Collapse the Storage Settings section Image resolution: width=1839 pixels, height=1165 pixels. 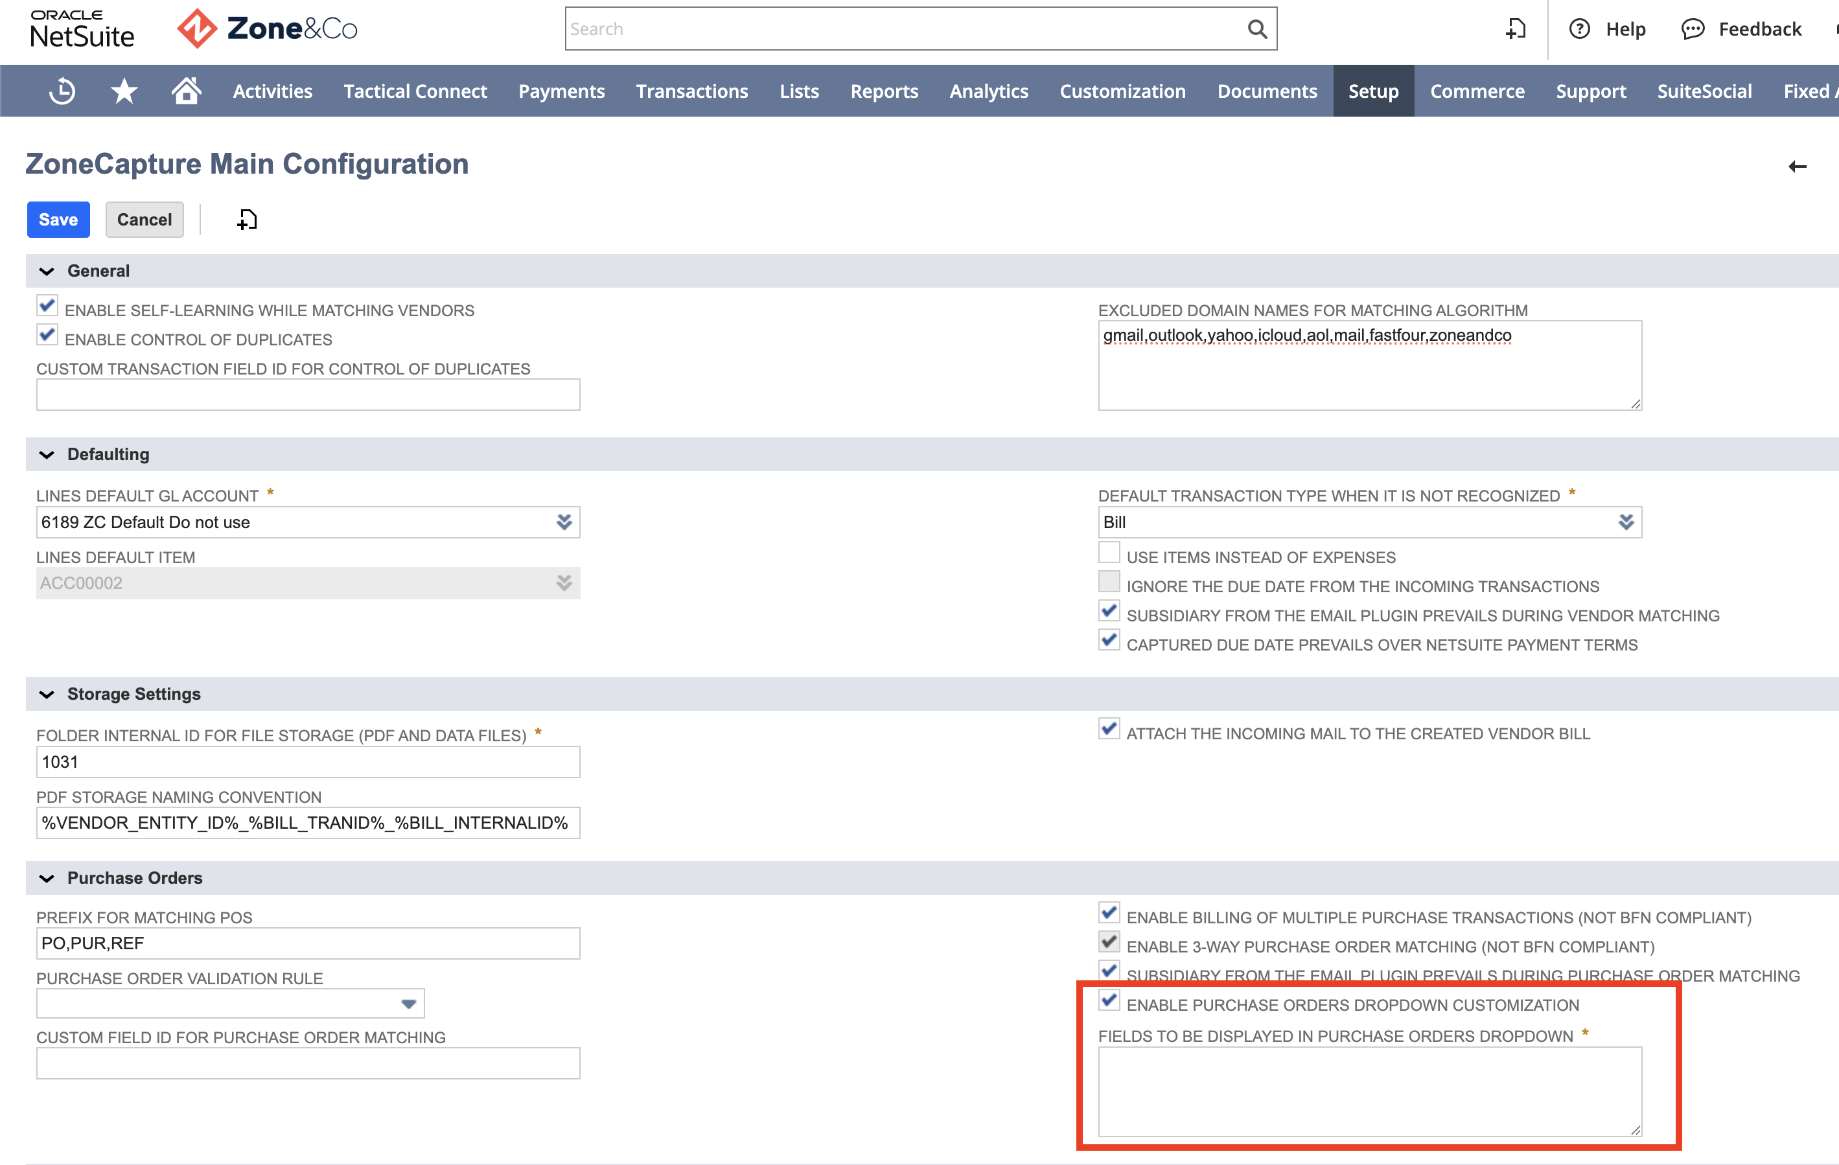click(47, 694)
